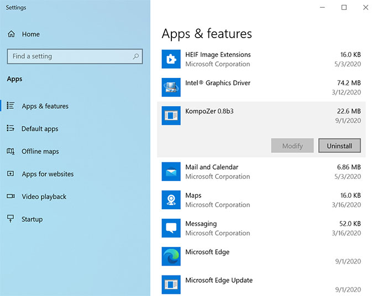
Task: Select the Messaging app entry
Action: pyautogui.click(x=261, y=228)
